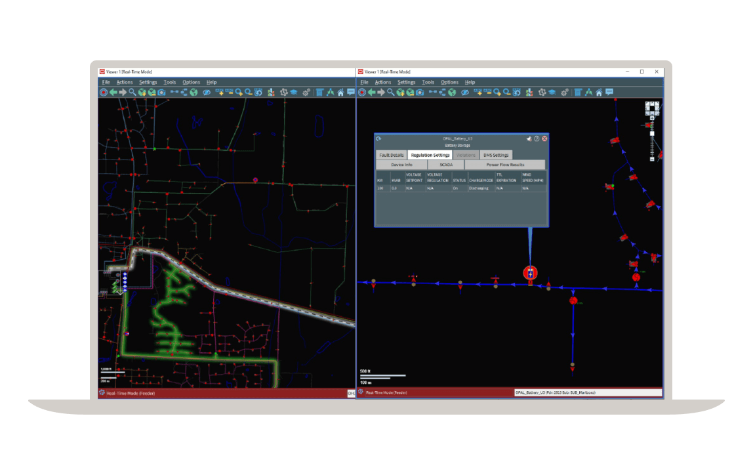753x475 pixels.
Task: Click the speech bubble icon in left viewer
Action: click(x=350, y=93)
